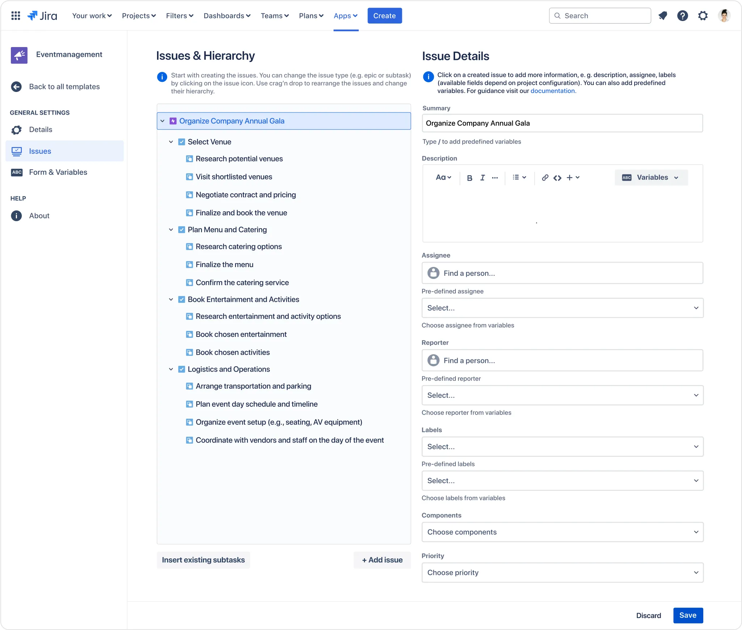This screenshot has height=630, width=742.
Task: Click the subtask icon of Arrange transportation and parking
Action: (x=189, y=386)
